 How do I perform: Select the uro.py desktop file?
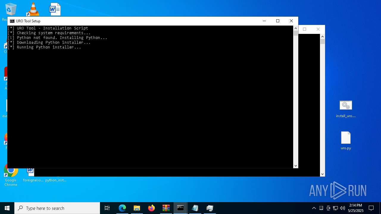(346, 141)
